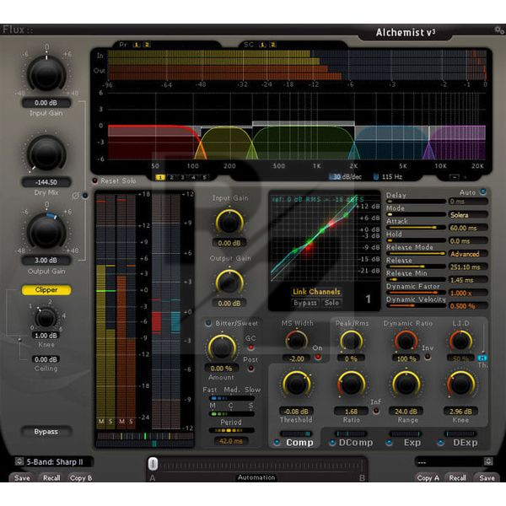Click the Ceiling 0.00 dB field

point(46,359)
